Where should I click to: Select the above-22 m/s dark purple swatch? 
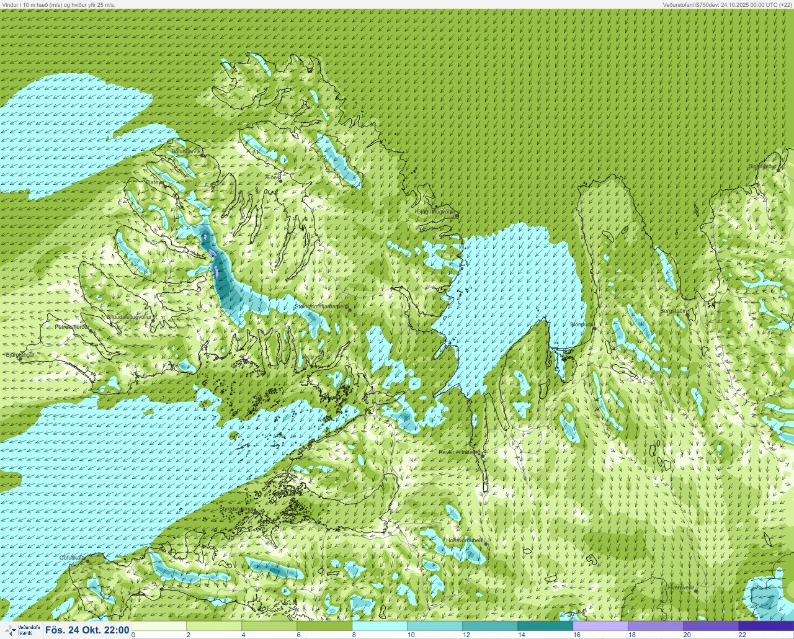766,626
